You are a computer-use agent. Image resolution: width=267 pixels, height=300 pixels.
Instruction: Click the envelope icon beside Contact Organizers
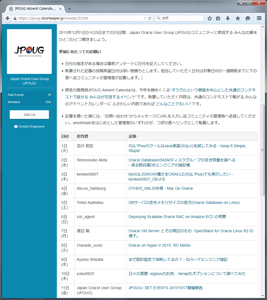(16, 126)
